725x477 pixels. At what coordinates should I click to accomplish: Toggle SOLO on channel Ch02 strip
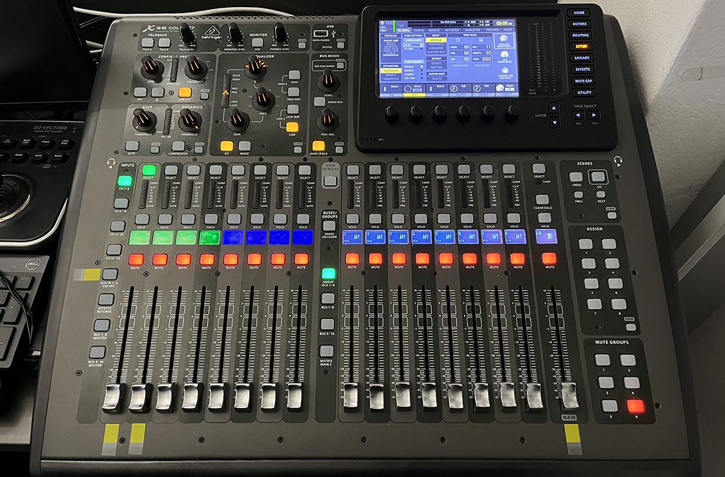[x=165, y=218]
